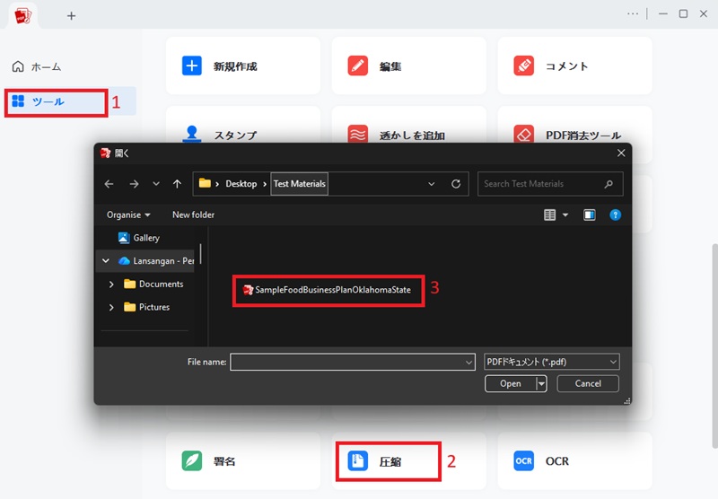Viewport: 718px width, 499px height.
Task: Click the Open button
Action: click(x=510, y=383)
